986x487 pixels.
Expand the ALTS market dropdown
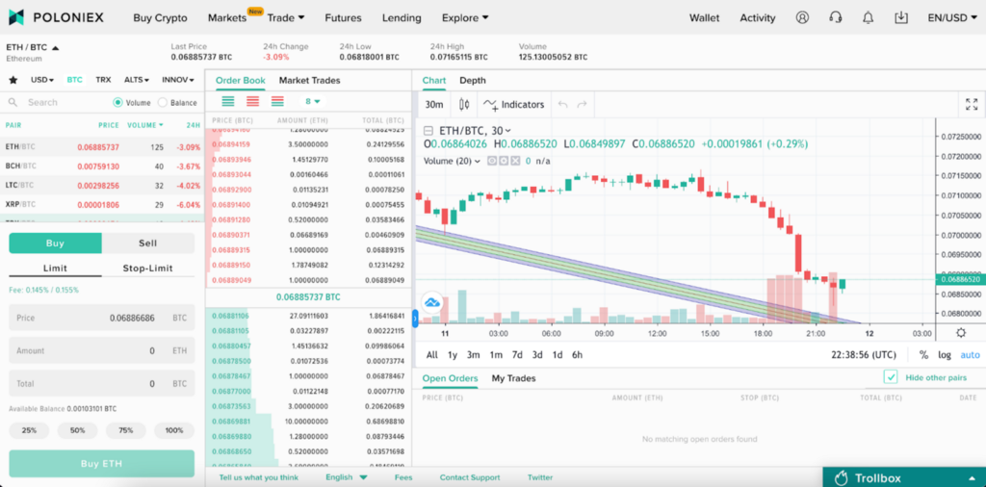(137, 80)
